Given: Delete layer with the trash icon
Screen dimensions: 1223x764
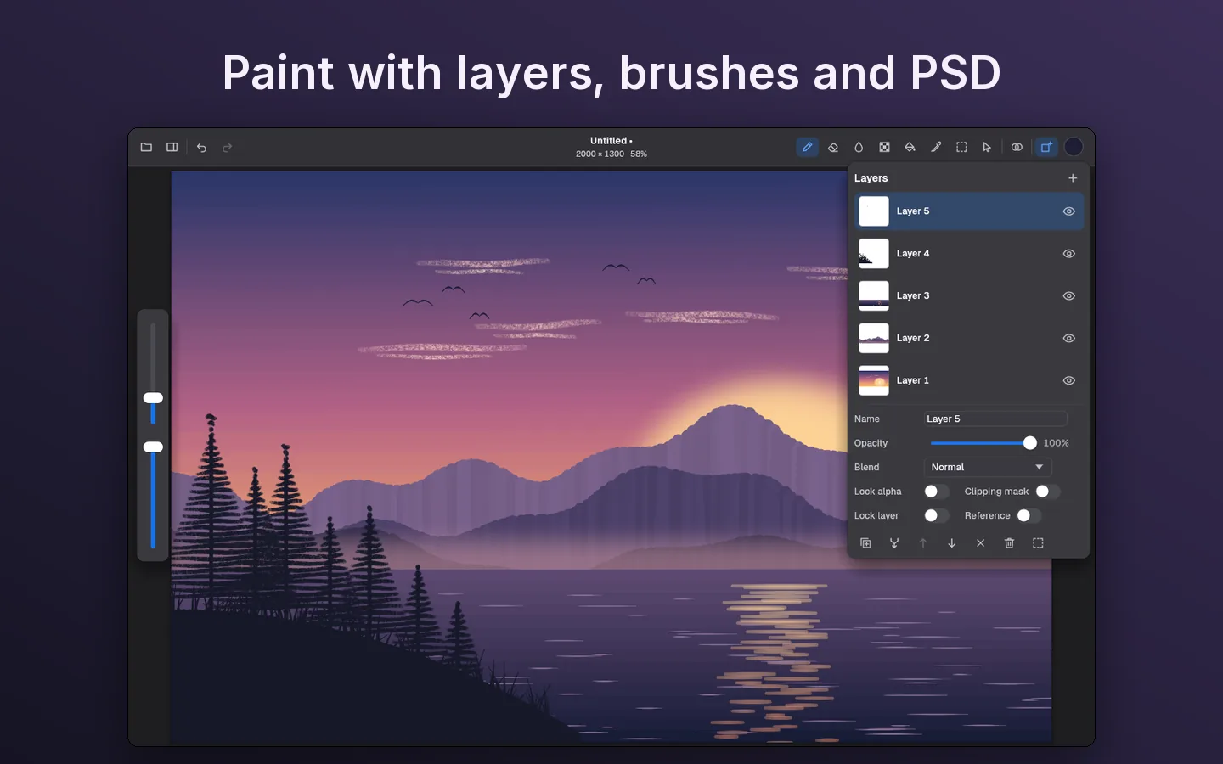Looking at the screenshot, I should [1009, 543].
